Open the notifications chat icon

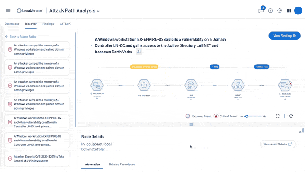pyautogui.click(x=261, y=10)
